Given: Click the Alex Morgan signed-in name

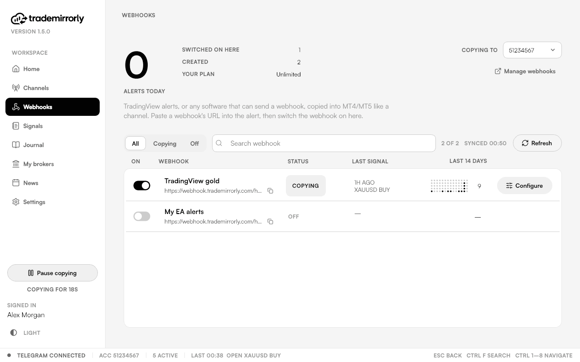Looking at the screenshot, I should point(26,315).
